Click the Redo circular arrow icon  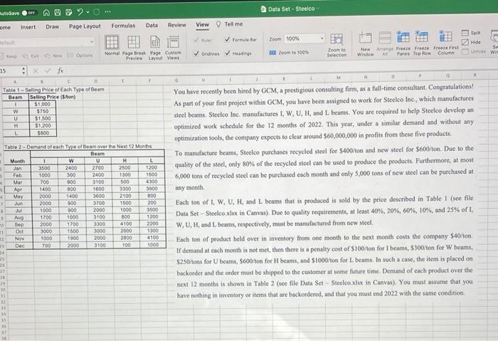point(97,12)
